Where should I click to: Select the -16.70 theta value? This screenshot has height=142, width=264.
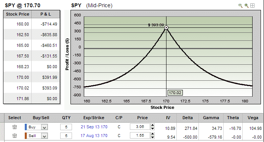235,128
